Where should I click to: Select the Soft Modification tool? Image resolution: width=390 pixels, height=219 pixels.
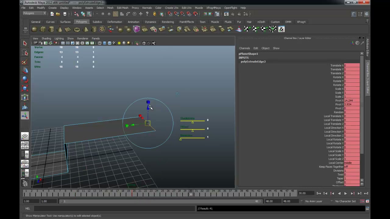point(25,106)
